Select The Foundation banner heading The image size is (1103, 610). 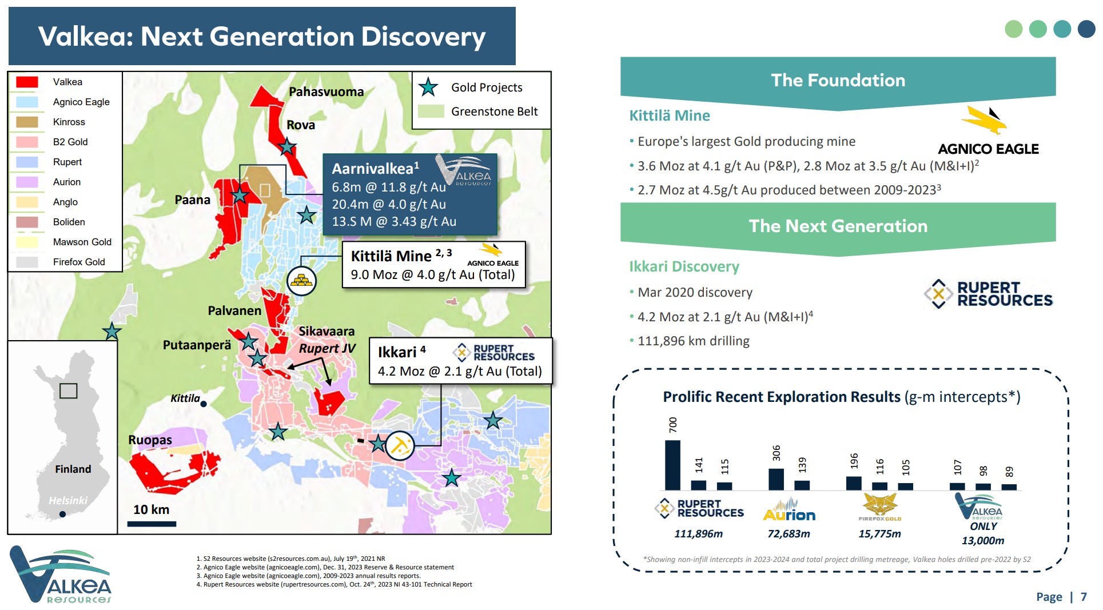(838, 80)
